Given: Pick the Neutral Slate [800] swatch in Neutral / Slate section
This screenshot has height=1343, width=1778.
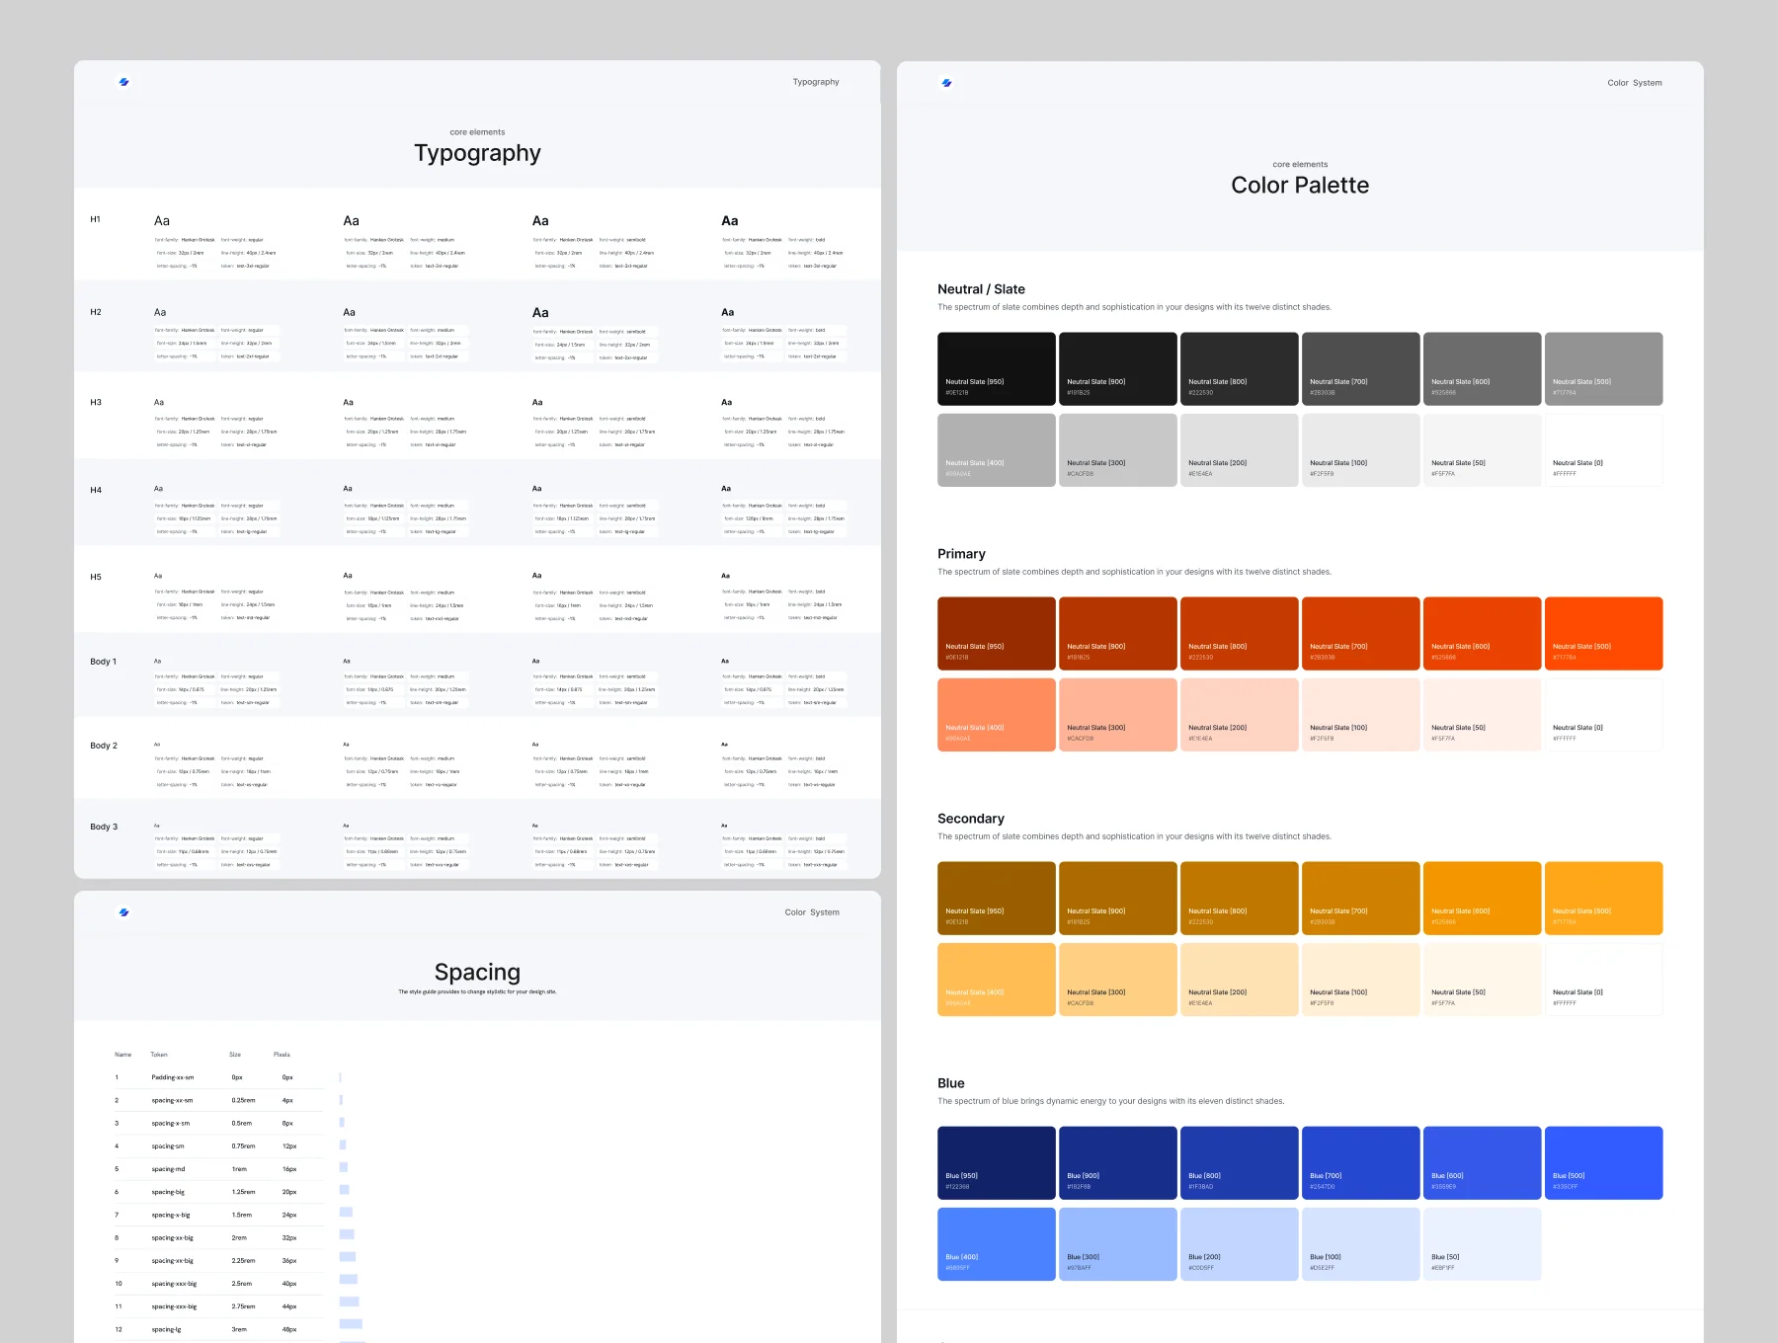Looking at the screenshot, I should coord(1239,369).
